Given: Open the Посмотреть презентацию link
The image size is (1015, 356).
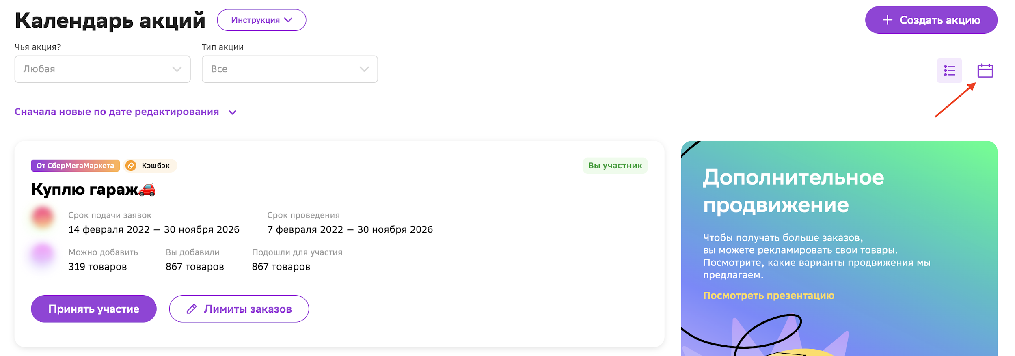Looking at the screenshot, I should pos(769,296).
